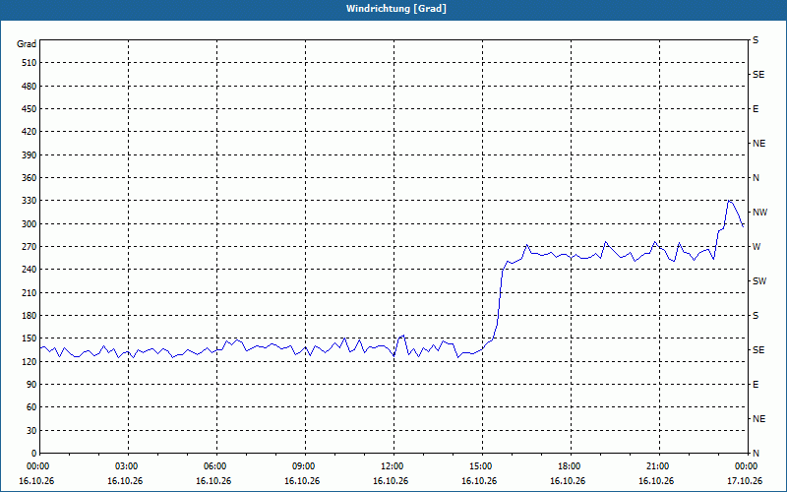
Task: Select the 360 y-axis label
Action: [30, 178]
